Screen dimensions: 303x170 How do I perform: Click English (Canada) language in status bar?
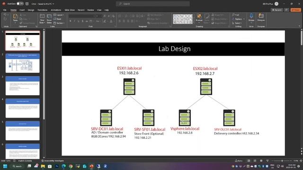point(25,161)
